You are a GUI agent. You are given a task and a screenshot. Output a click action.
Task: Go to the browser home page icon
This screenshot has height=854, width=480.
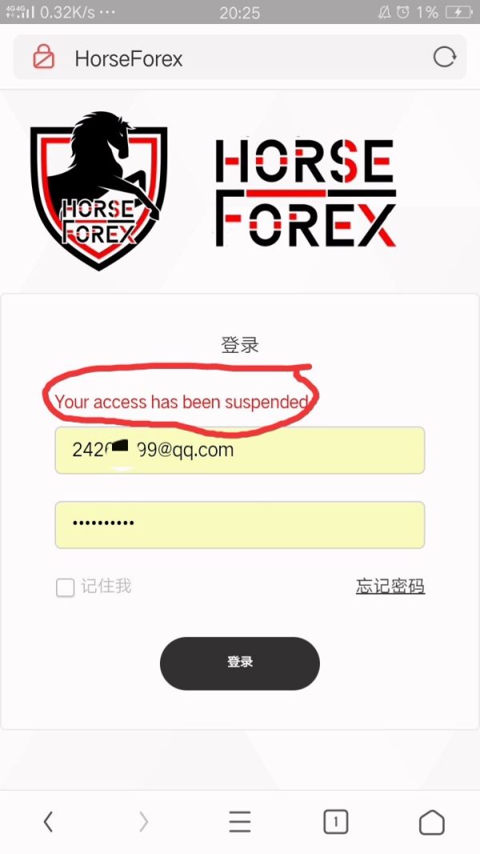coord(431,821)
